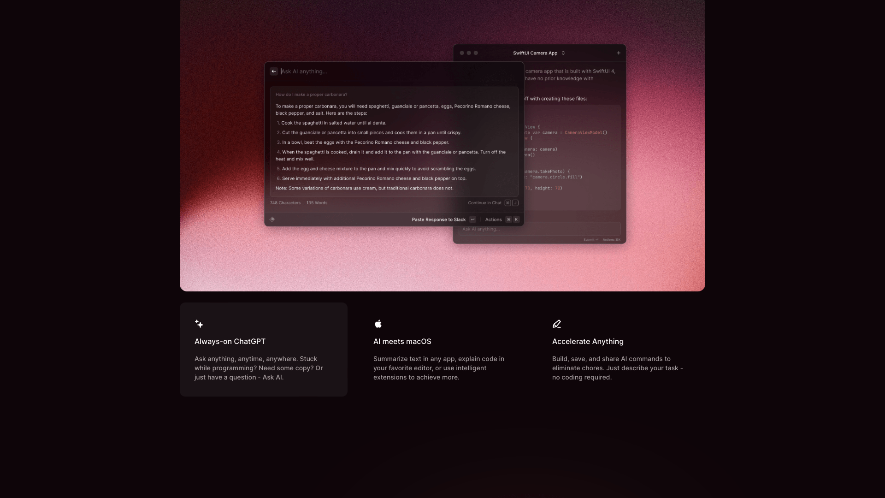Click the '"camera.circle.fill"' code string
This screenshot has height=498, width=885.
(x=556, y=177)
